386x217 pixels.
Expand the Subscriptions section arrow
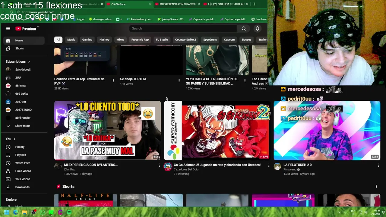(x=29, y=61)
